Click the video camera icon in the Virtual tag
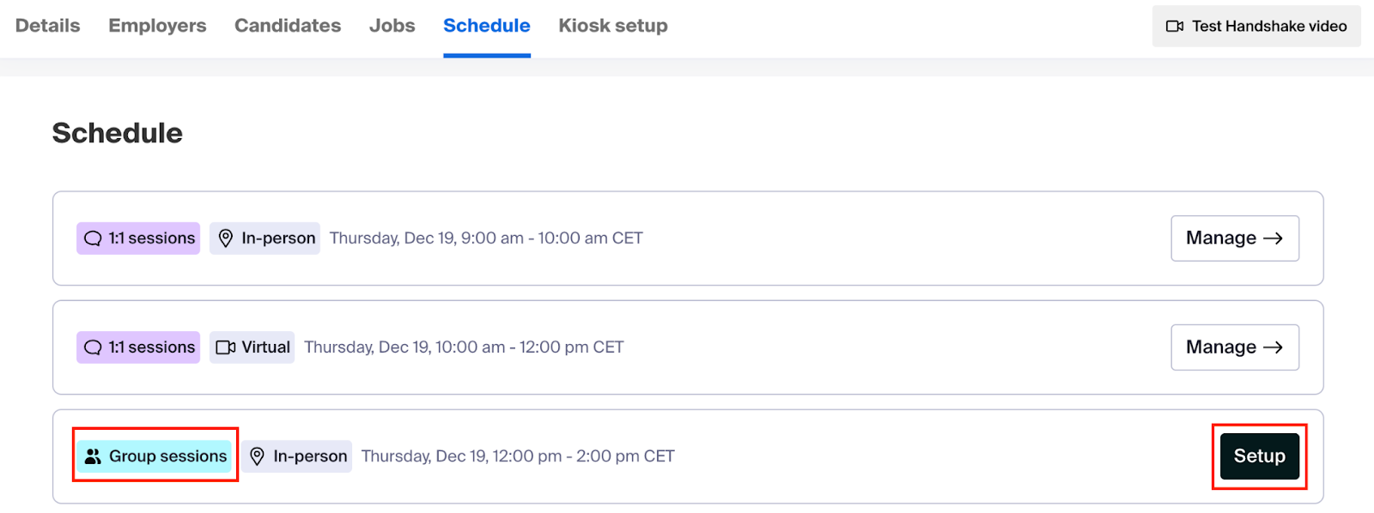 226,347
